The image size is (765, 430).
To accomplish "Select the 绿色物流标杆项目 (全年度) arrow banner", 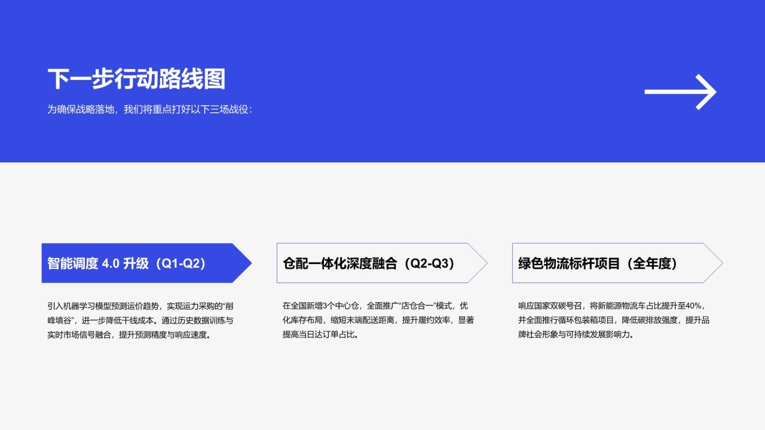I will pyautogui.click(x=617, y=263).
